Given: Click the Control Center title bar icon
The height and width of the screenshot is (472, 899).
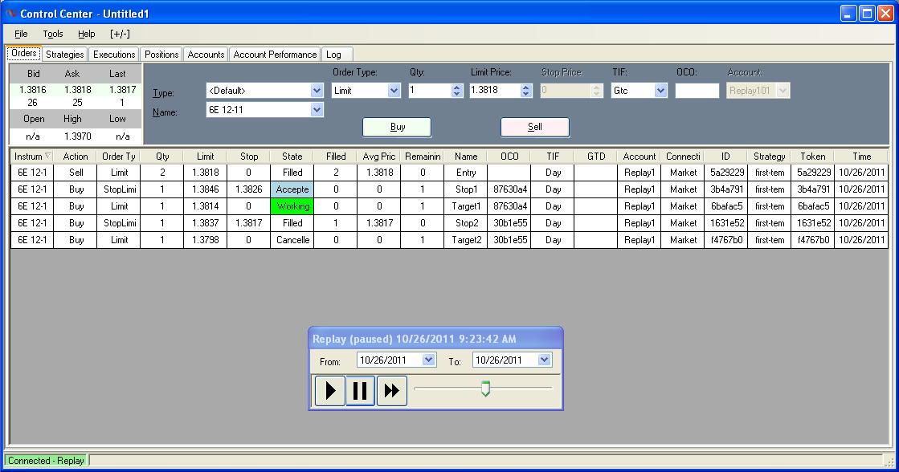Looking at the screenshot, I should click(x=10, y=14).
